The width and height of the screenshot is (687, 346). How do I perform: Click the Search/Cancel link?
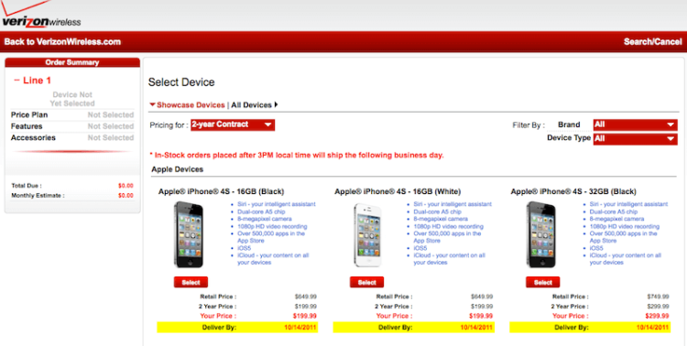point(653,42)
